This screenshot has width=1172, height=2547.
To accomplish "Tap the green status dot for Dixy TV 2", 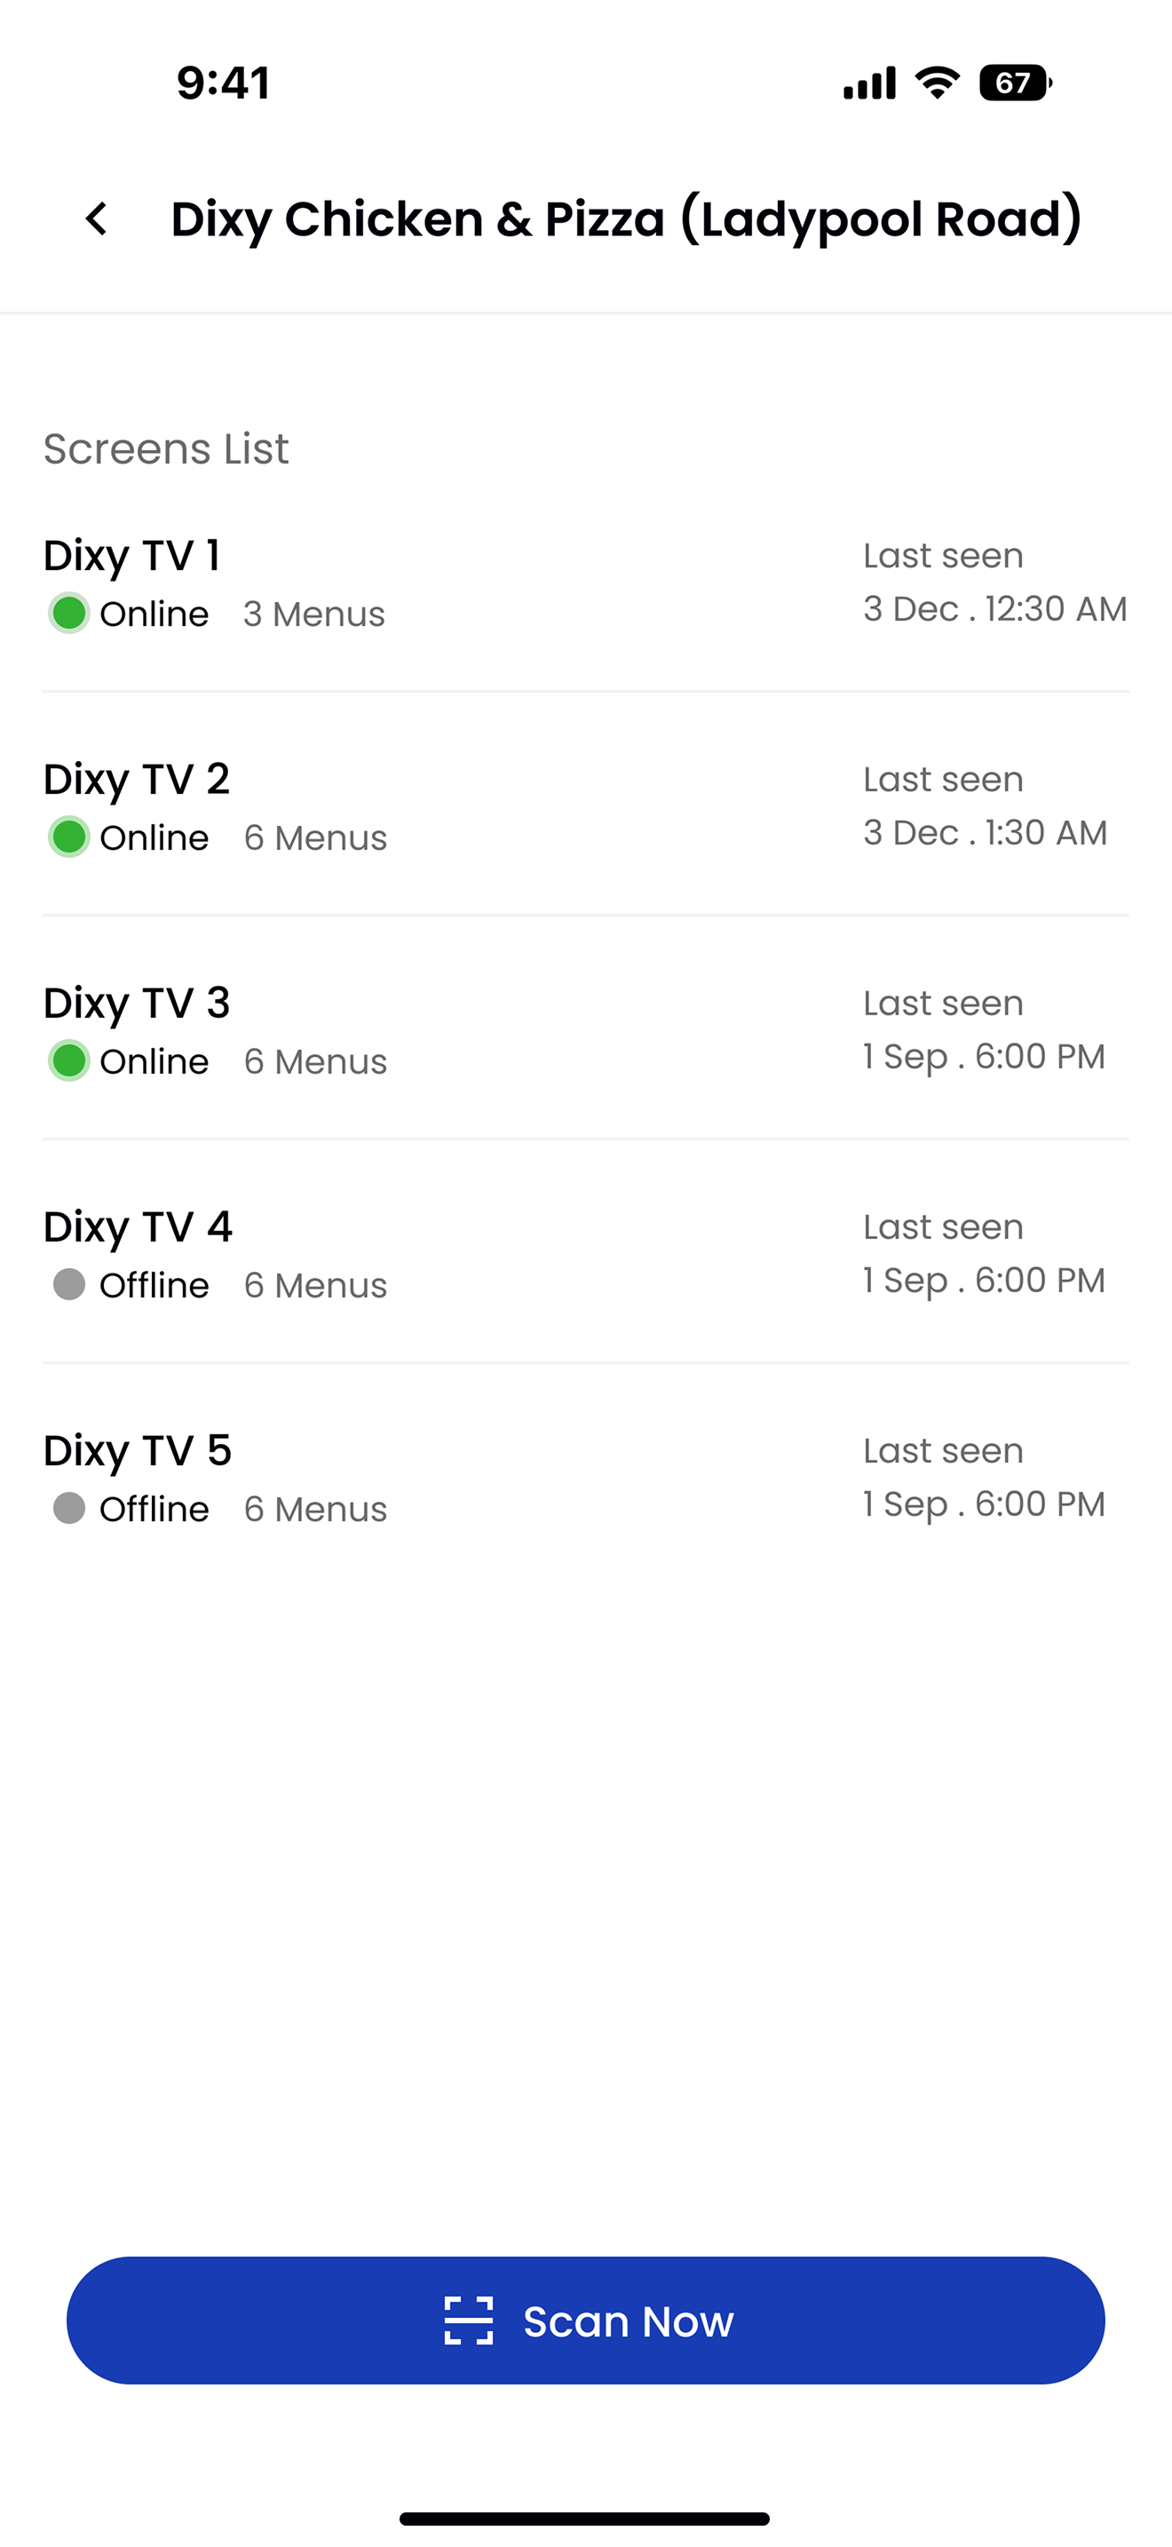I will tap(69, 837).
